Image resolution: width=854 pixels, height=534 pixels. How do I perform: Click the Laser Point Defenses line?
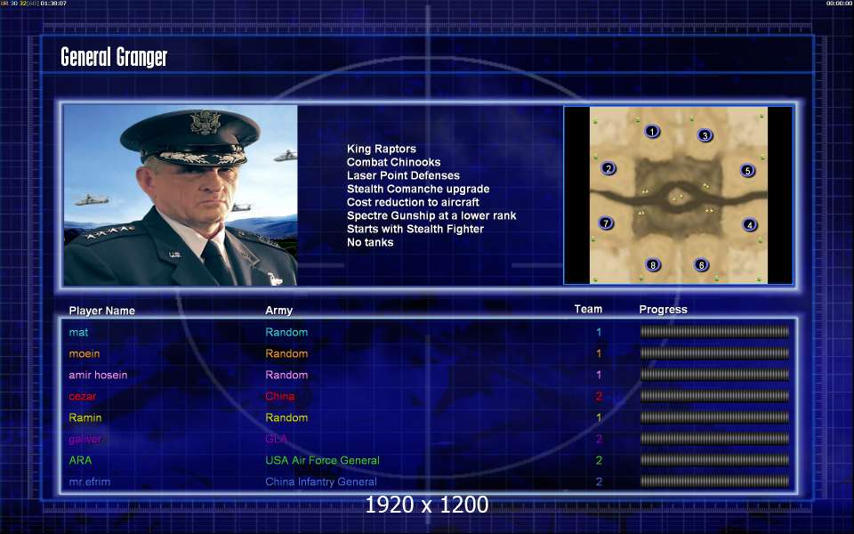point(403,175)
